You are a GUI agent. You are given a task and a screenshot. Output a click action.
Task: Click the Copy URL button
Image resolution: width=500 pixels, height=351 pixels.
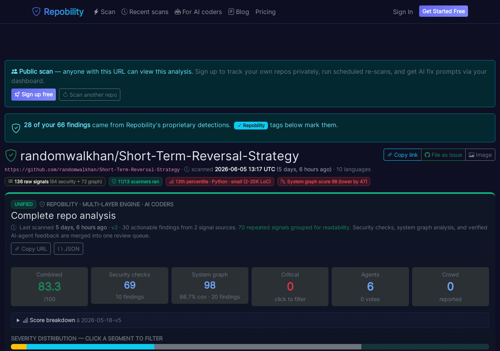pos(31,248)
